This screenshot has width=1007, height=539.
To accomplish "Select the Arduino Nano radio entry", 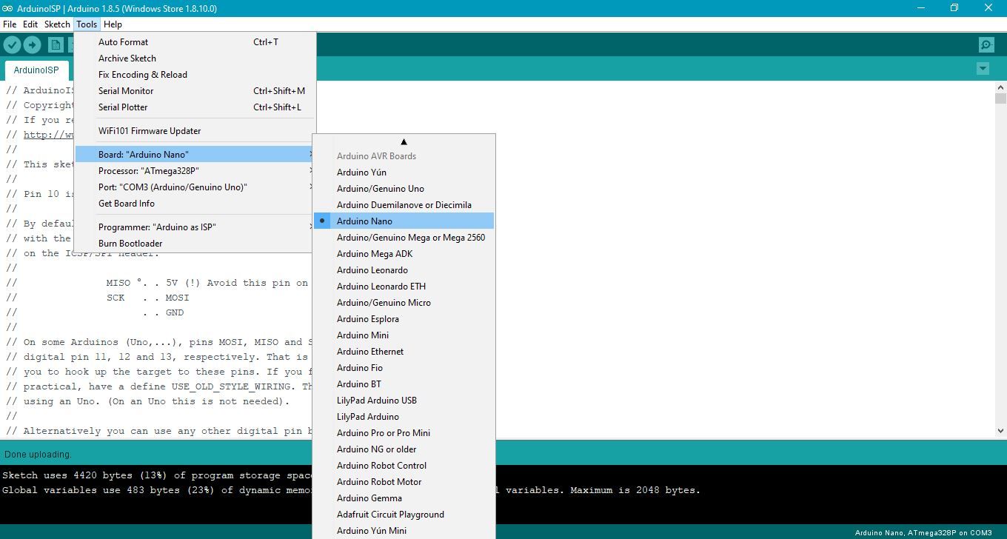I will coord(365,221).
